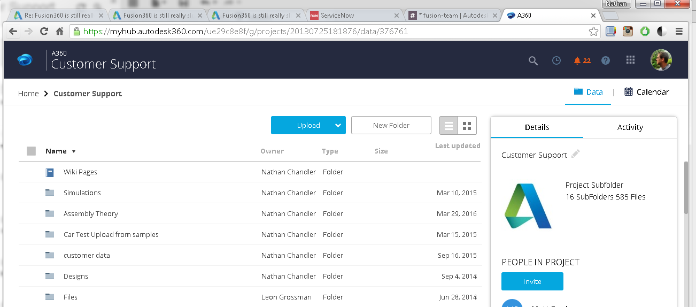696x307 pixels.
Task: Click the page vertical scrollbar
Action: (x=687, y=187)
